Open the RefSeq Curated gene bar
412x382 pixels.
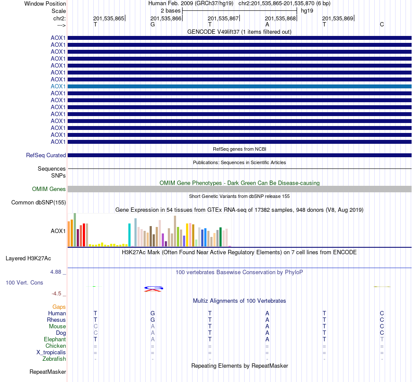(x=239, y=155)
